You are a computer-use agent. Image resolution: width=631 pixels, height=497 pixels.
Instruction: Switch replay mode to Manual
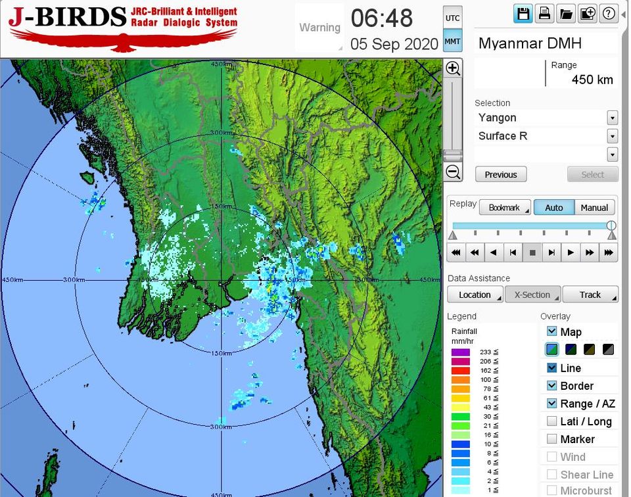coord(594,208)
